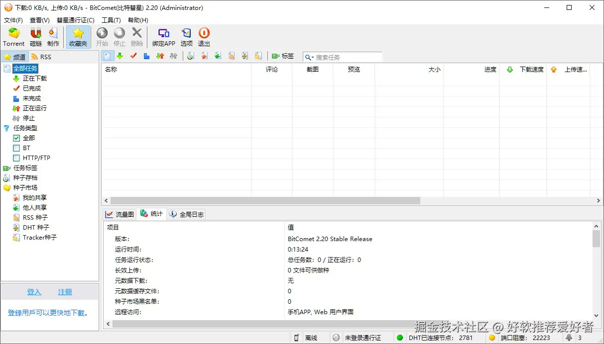Click the 删除 delete toolbar button
604x344 pixels.
(137, 37)
